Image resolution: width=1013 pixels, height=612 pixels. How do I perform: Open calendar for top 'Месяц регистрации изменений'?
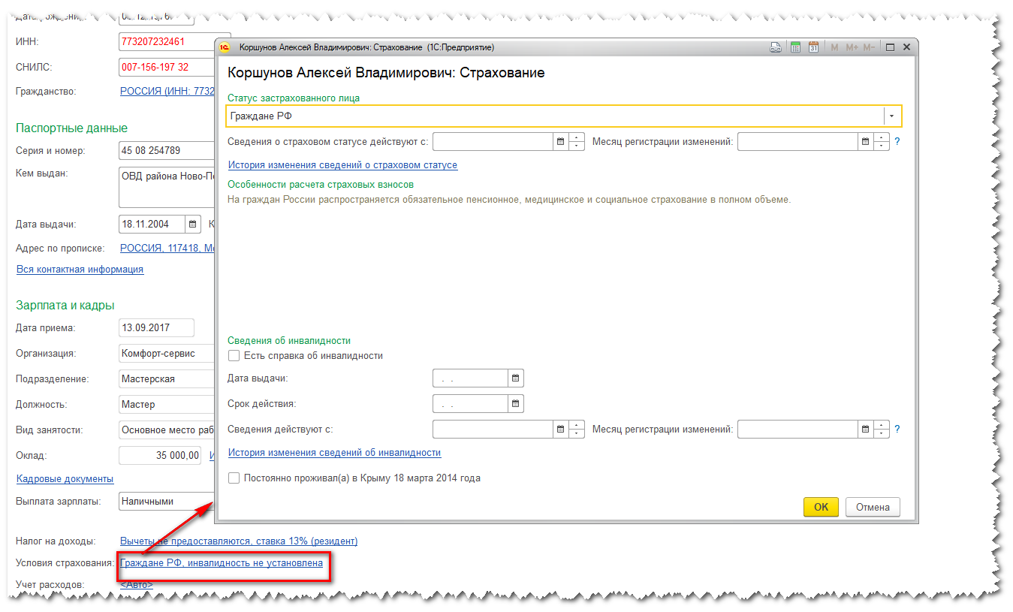[866, 141]
